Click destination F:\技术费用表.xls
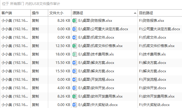The width and height of the screenshot is (182, 108). [152, 54]
